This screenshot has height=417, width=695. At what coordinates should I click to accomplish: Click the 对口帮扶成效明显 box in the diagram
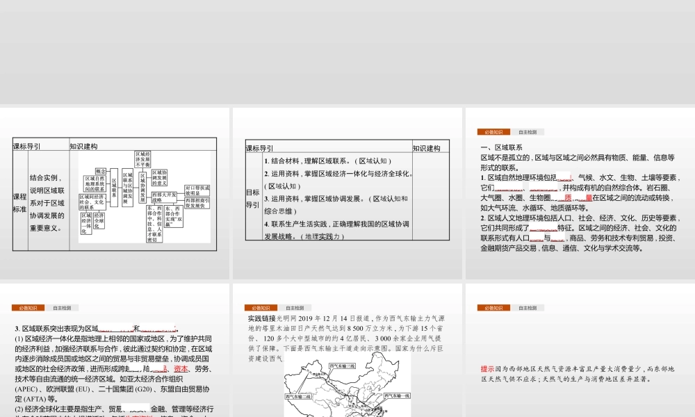197,189
